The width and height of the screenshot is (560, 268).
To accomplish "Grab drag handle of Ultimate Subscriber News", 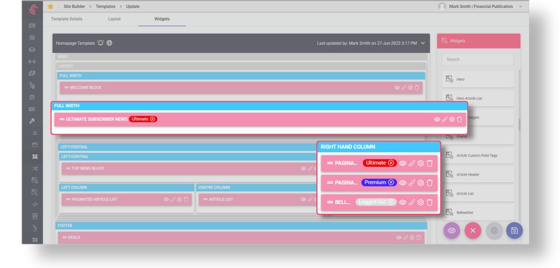I will click(x=62, y=119).
